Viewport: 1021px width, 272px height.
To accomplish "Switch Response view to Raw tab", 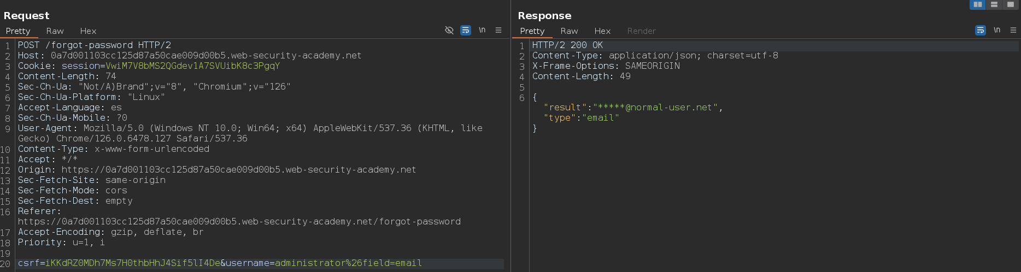I will click(569, 31).
